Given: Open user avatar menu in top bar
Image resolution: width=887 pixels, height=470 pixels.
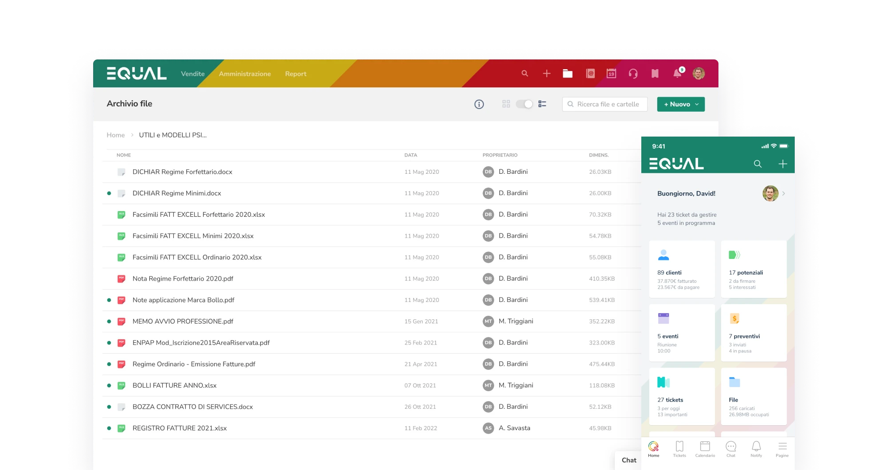Looking at the screenshot, I should tap(699, 74).
